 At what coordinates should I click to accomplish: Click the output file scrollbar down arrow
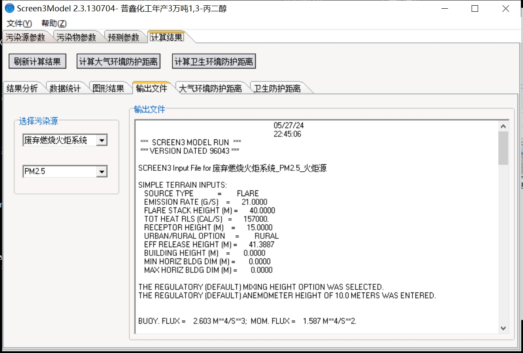[503, 328]
